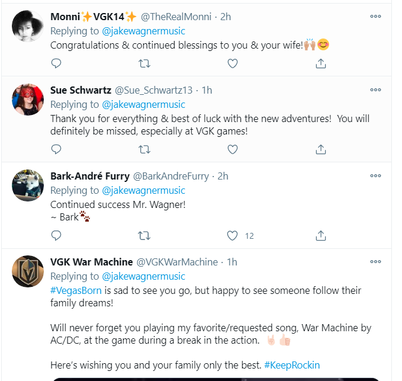Retweet Monni's congratulations tweet

coord(144,63)
